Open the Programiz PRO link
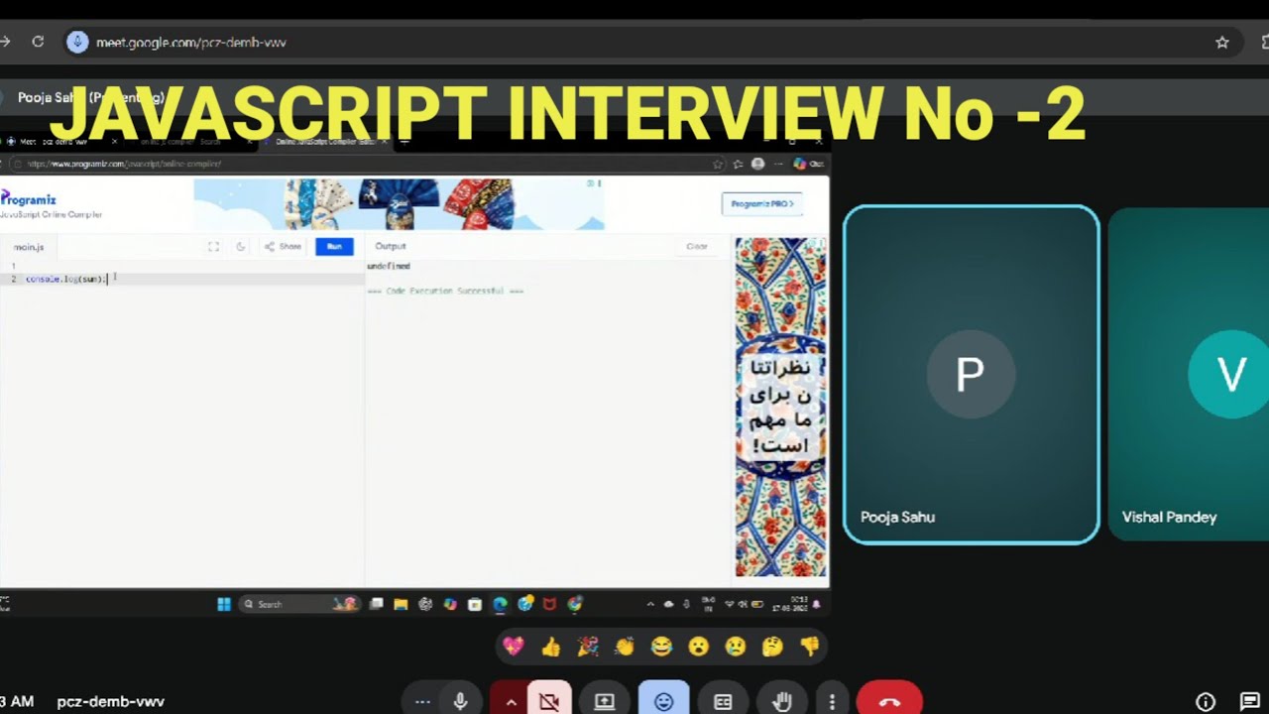The image size is (1269, 714). point(761,204)
